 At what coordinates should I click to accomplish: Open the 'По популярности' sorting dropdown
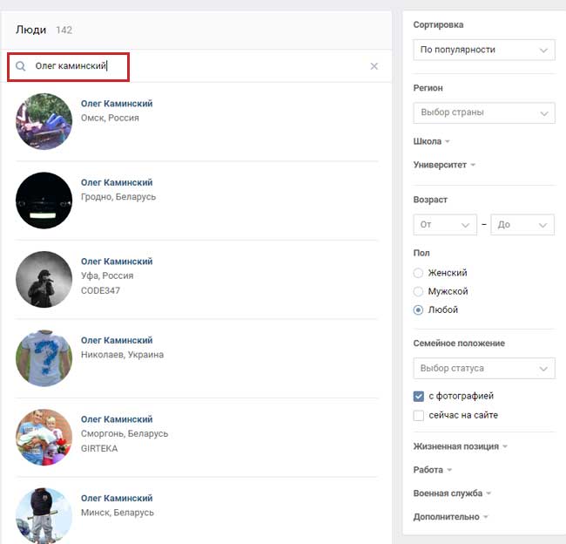[x=483, y=50]
